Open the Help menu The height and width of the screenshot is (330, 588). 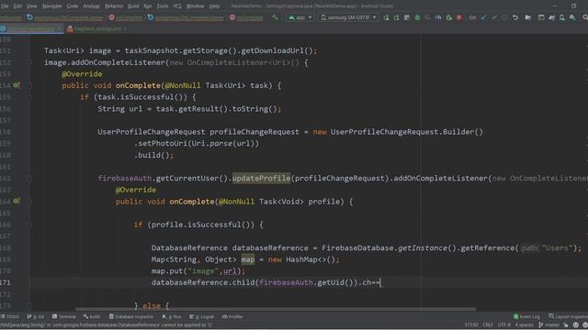click(214, 6)
